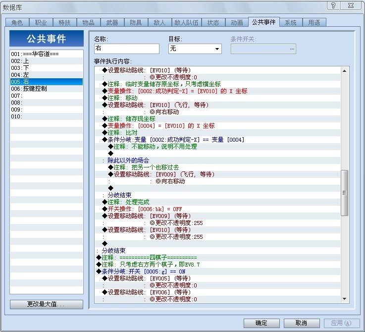Open the 敌人队伍 tab
Viewport: 365px width, 332px height.
186,23
